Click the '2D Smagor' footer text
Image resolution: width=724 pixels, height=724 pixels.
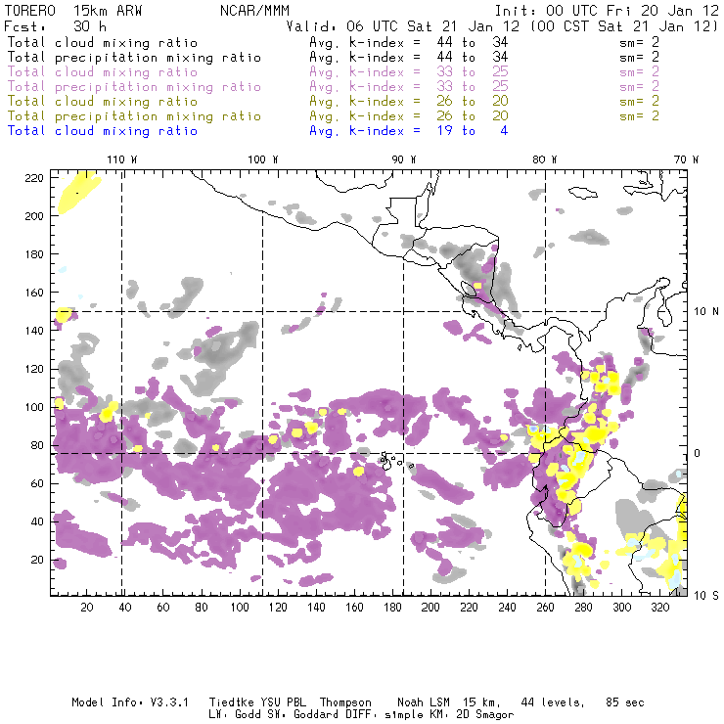click(485, 715)
